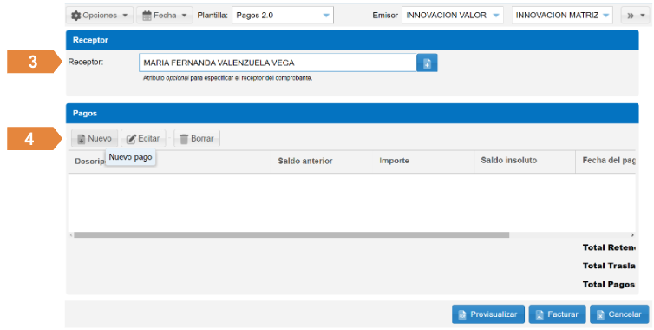Click the right scroll arrow of payments table

coord(632,235)
